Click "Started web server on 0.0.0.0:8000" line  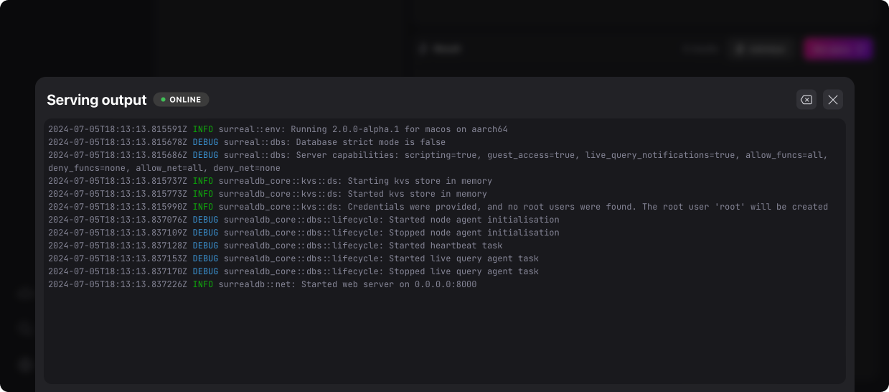coord(388,284)
